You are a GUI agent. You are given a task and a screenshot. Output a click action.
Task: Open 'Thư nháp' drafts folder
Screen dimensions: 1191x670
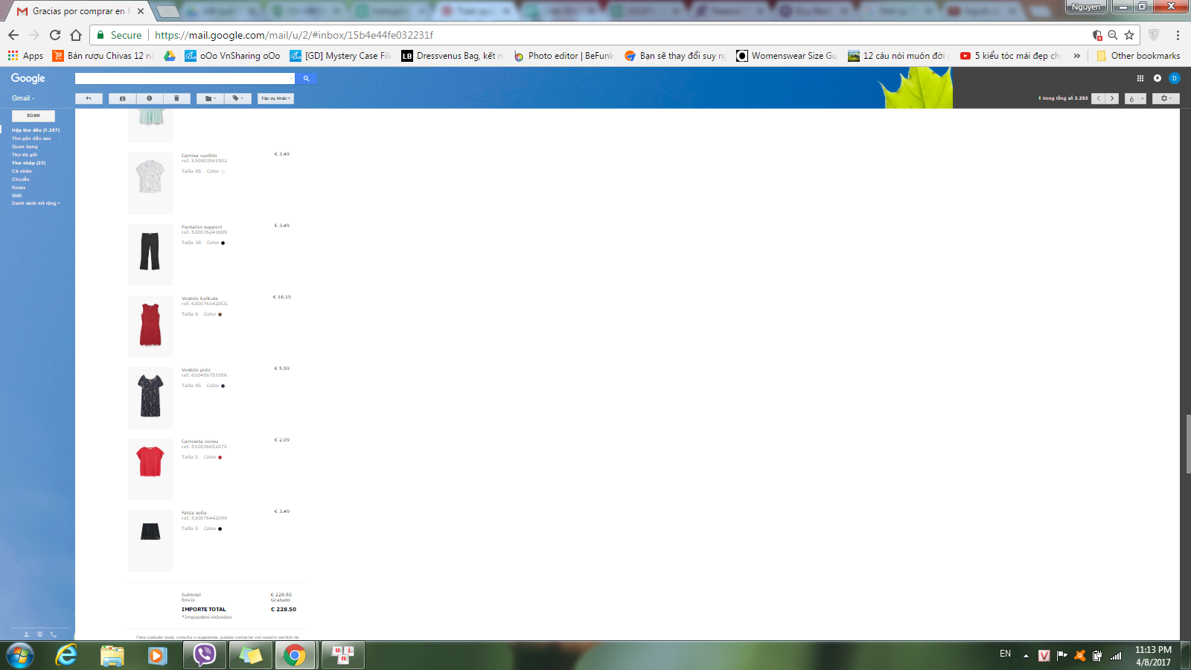pos(28,163)
